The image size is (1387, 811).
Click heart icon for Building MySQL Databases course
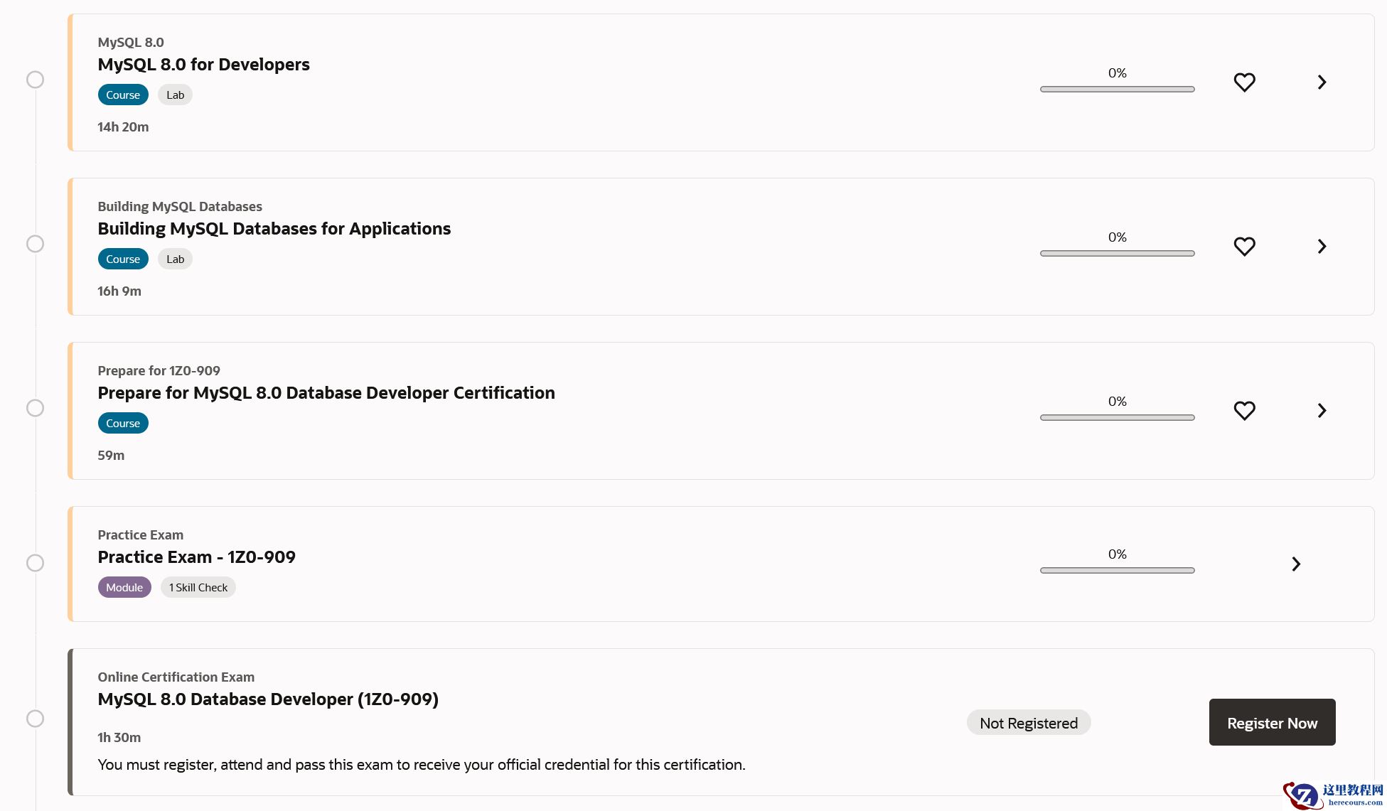[x=1244, y=247]
